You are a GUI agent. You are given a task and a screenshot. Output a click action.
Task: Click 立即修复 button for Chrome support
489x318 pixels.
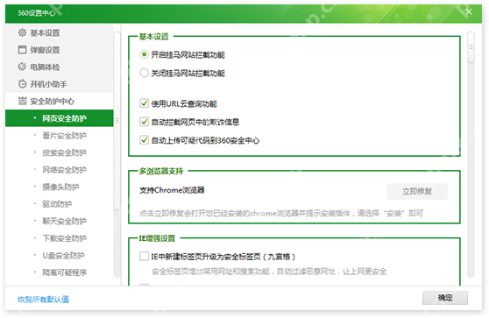click(416, 191)
